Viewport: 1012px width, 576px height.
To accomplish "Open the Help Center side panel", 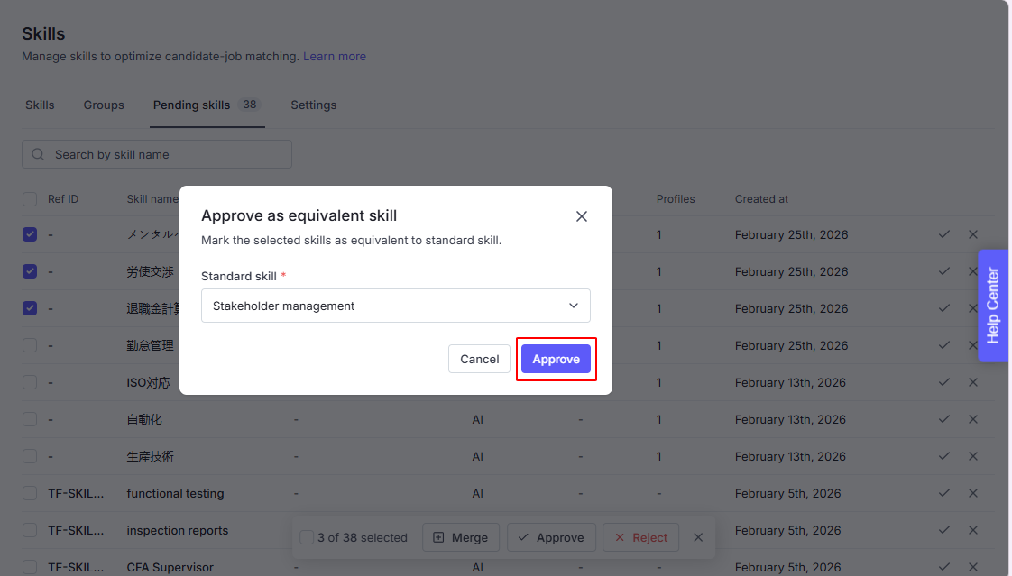I will tap(993, 306).
